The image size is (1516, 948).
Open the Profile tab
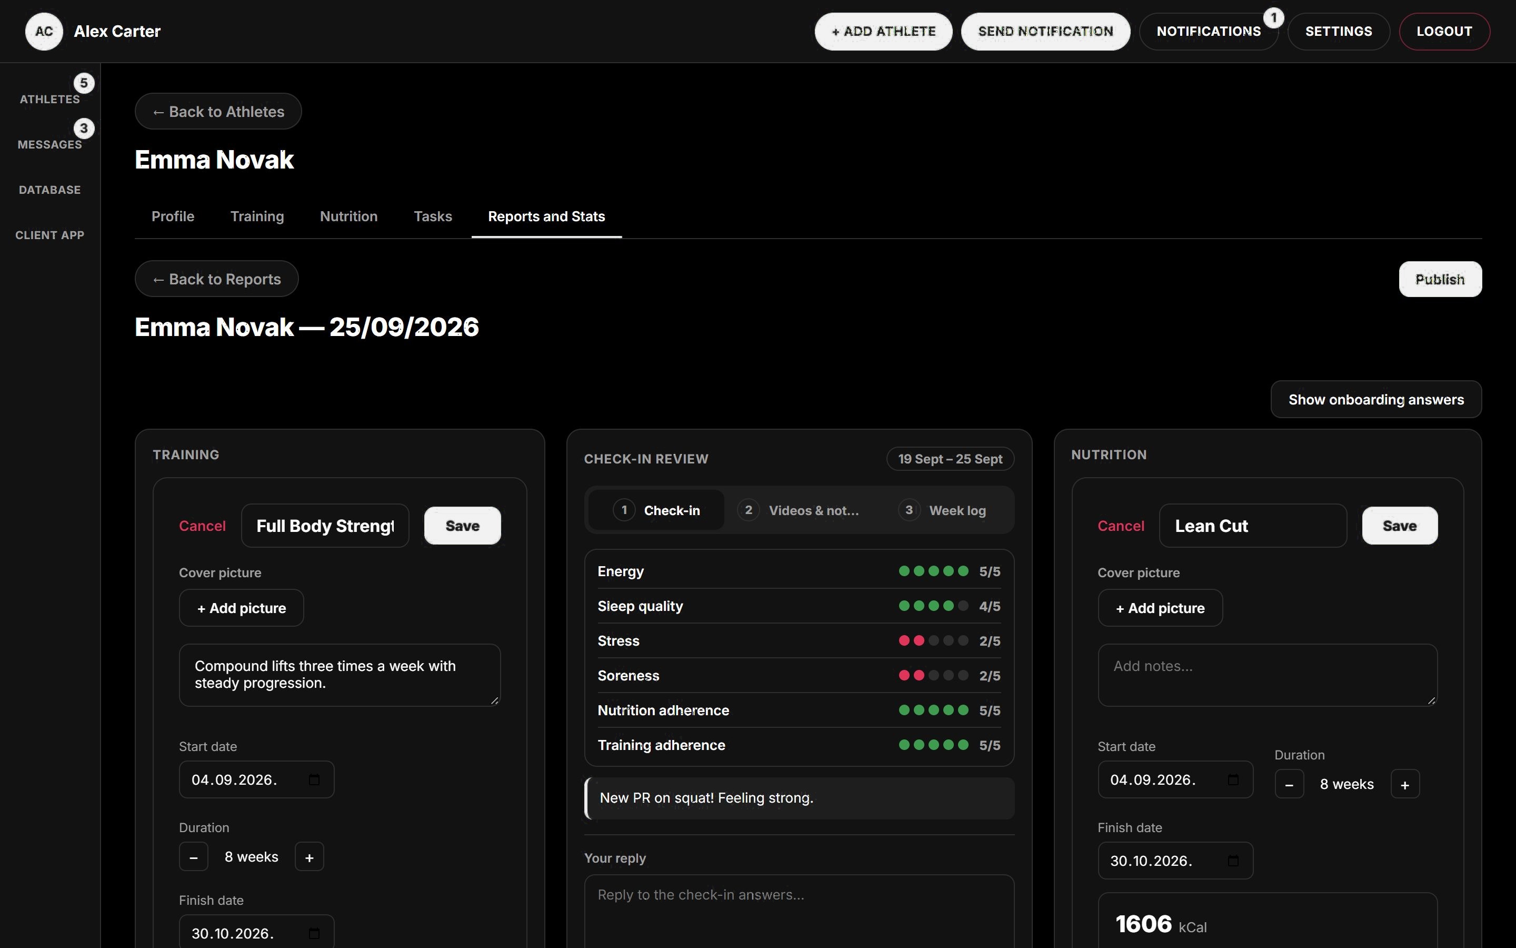point(173,216)
